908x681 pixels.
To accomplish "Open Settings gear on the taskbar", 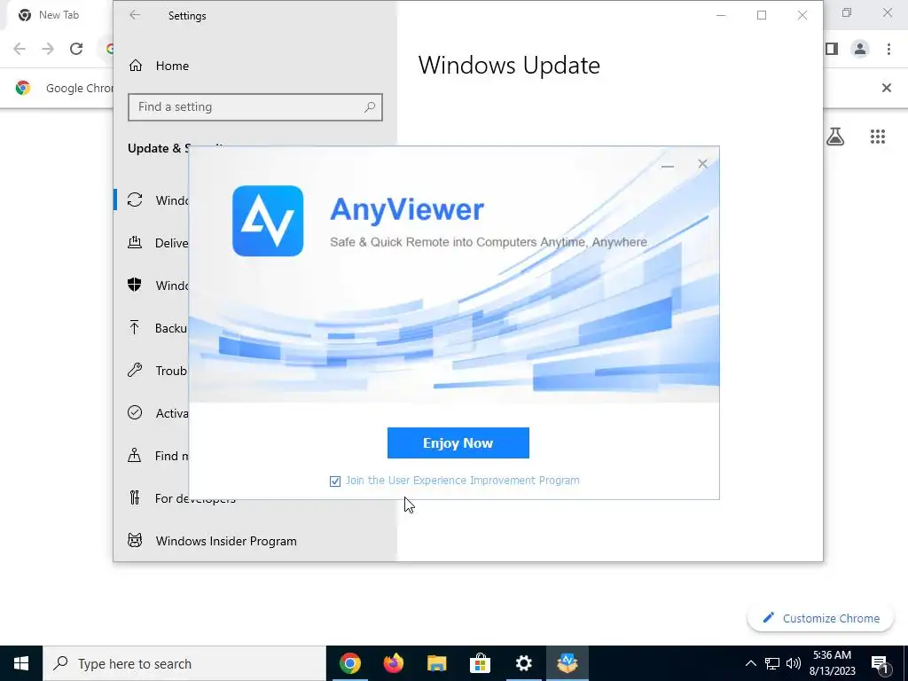I will point(523,663).
